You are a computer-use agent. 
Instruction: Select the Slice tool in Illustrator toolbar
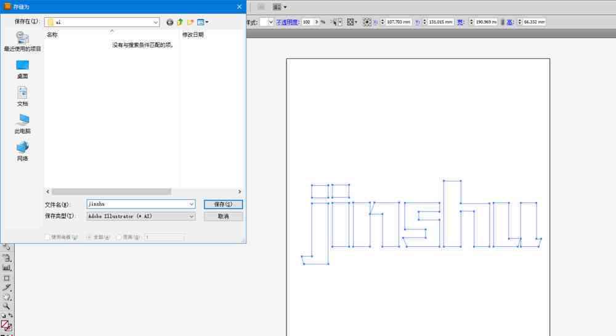pyautogui.click(x=7, y=287)
